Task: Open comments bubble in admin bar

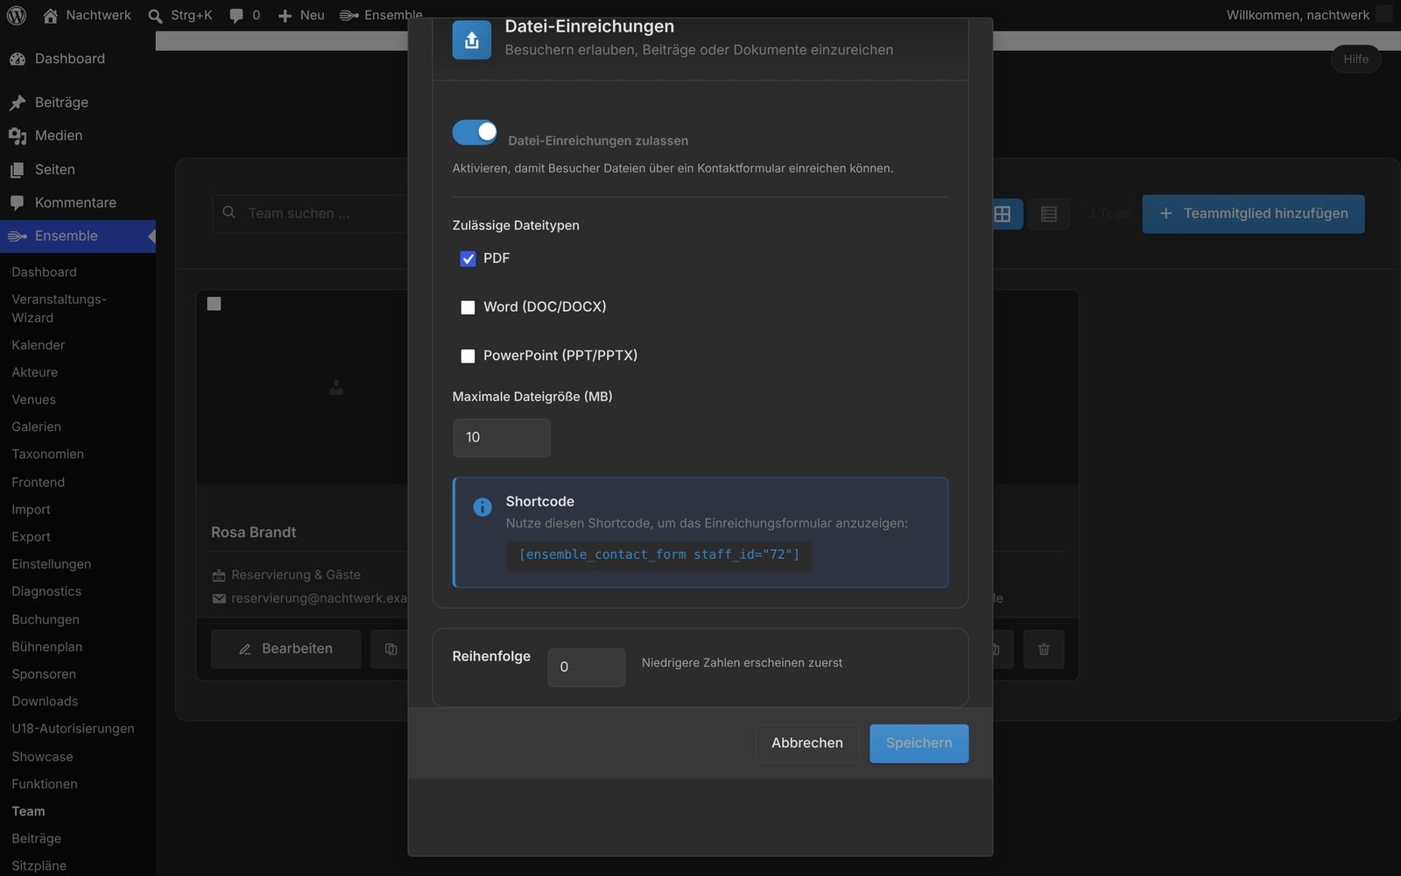Action: click(236, 16)
